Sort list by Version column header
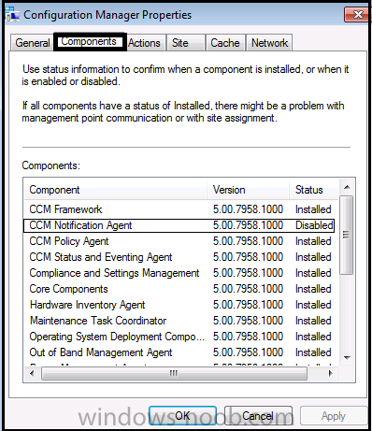The height and width of the screenshot is (431, 372). (248, 190)
